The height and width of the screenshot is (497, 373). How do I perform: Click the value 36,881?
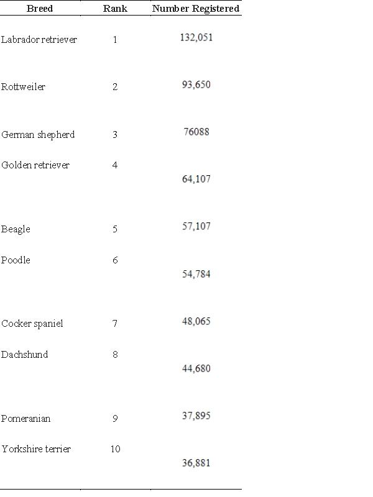tap(196, 463)
